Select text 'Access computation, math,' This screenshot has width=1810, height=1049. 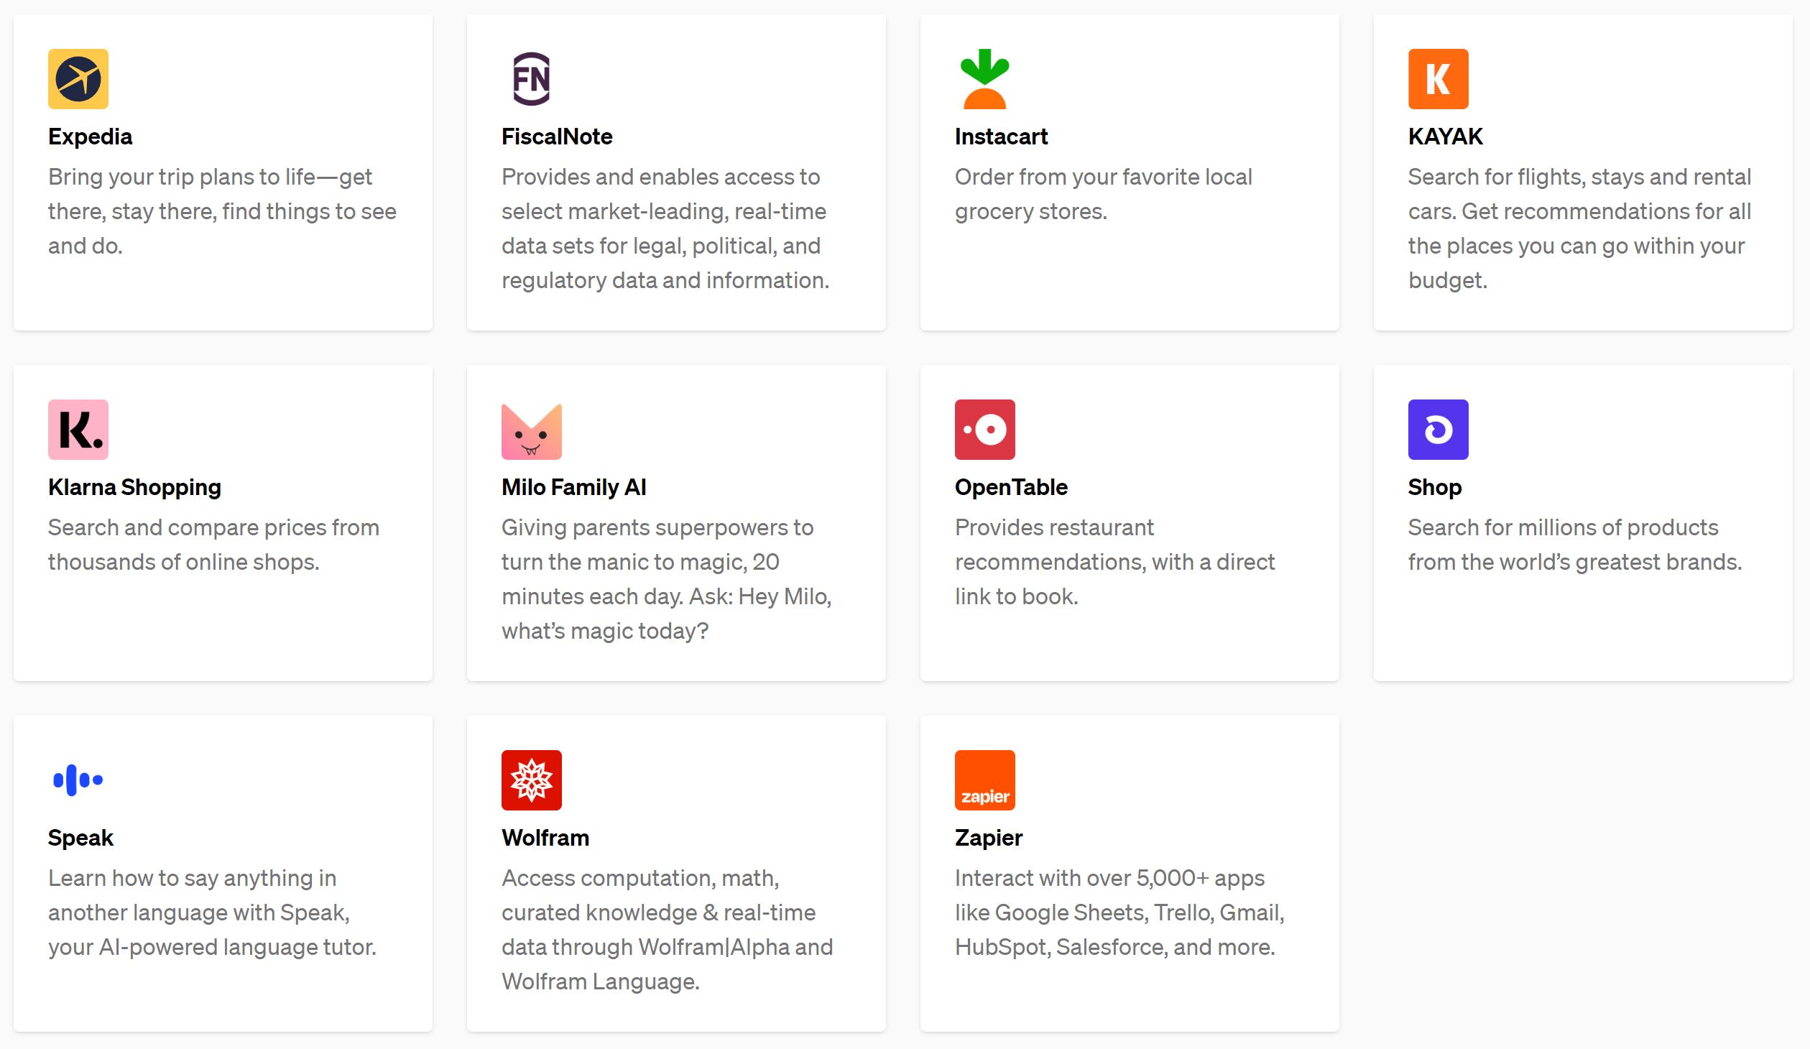point(640,878)
